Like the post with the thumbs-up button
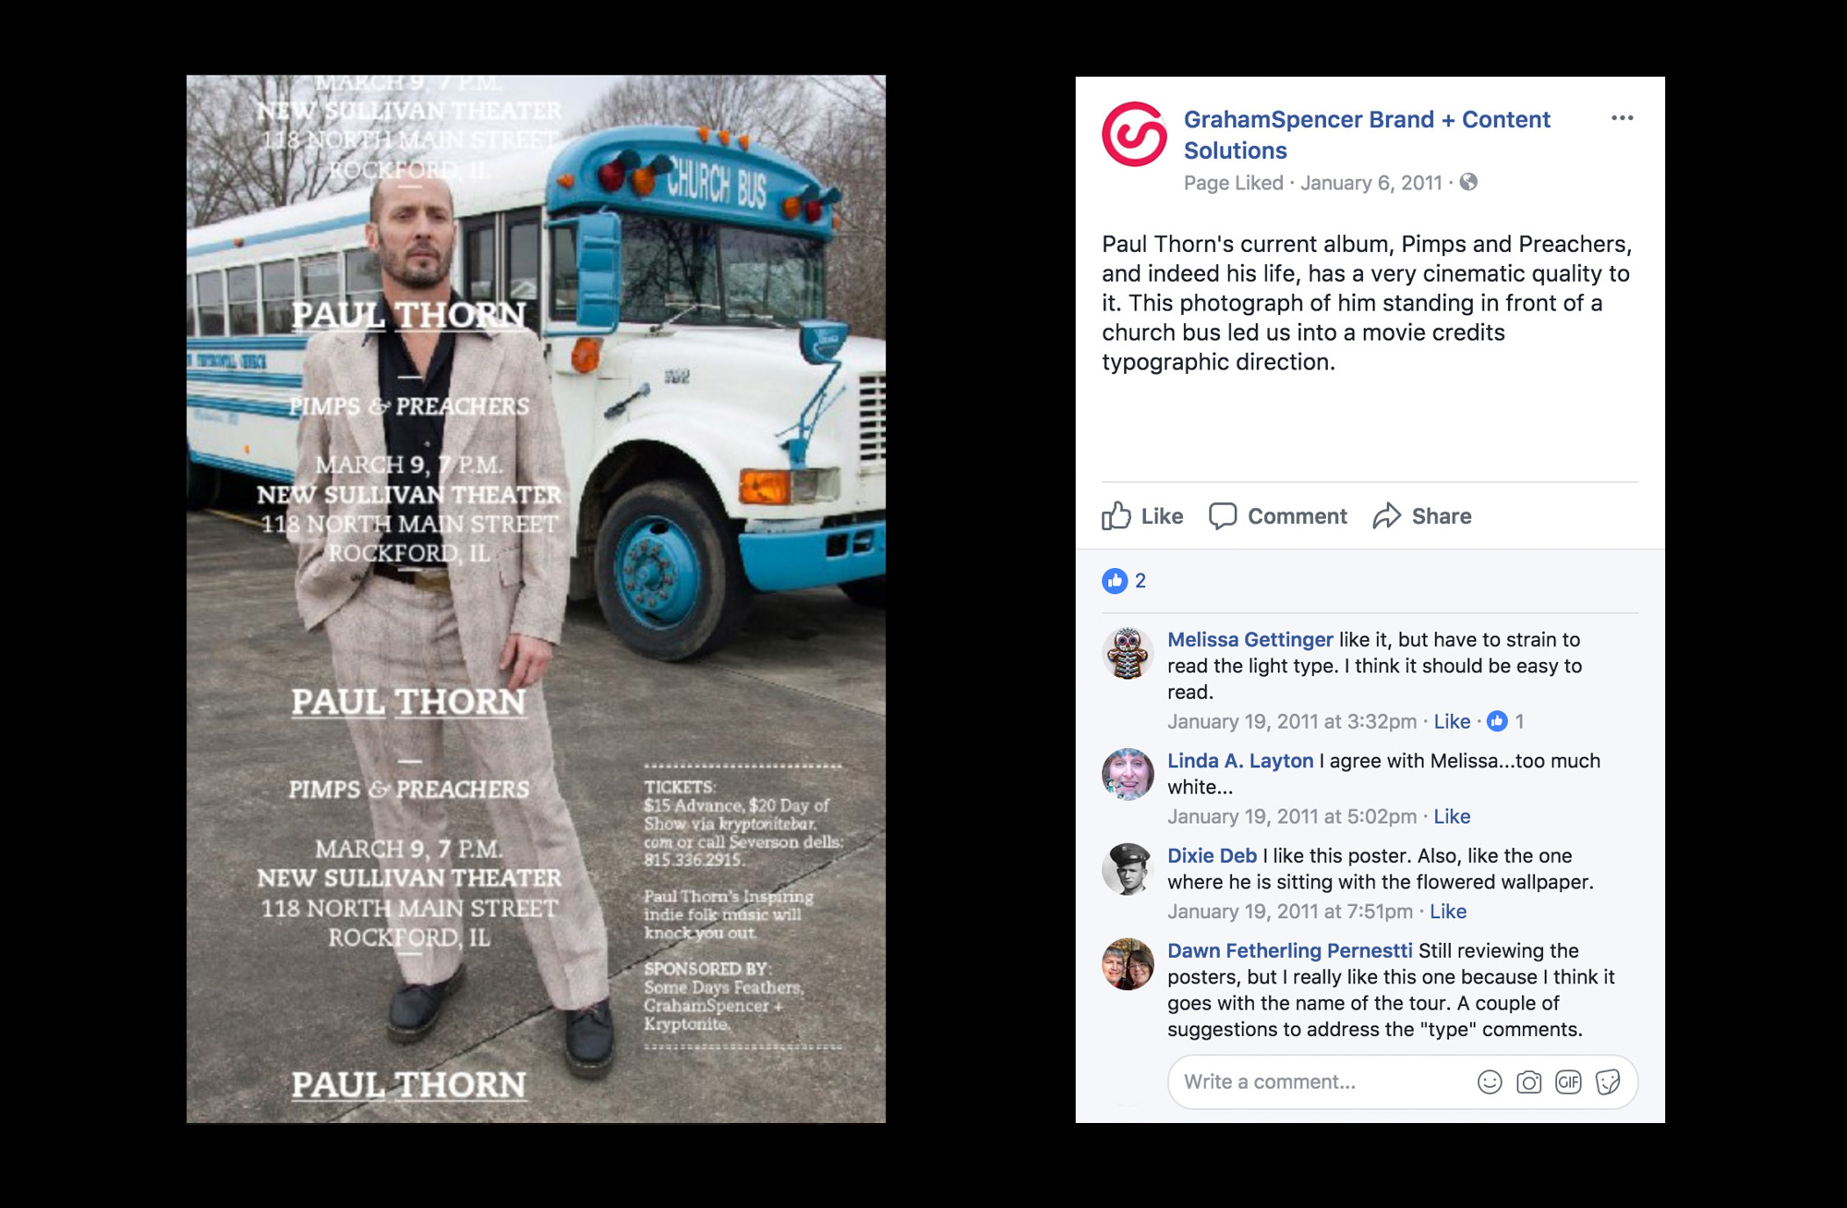 [x=1142, y=516]
